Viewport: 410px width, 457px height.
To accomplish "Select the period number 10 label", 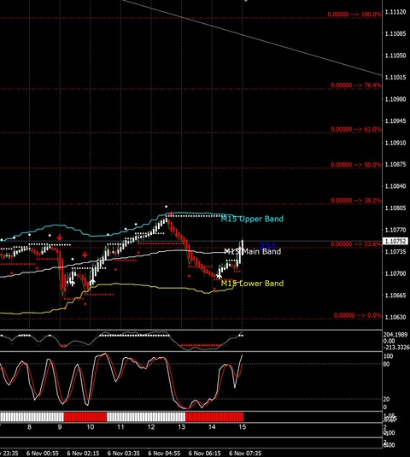I will (91, 427).
